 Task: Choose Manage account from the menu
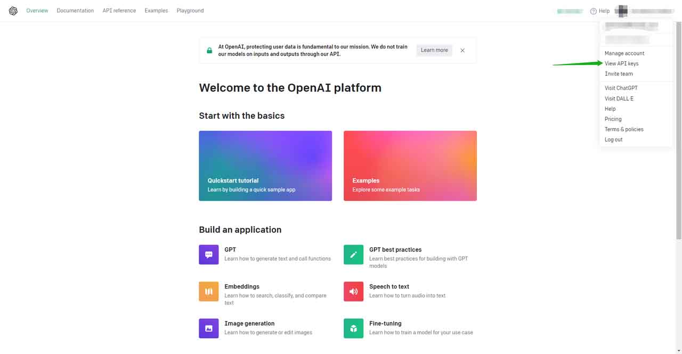[x=624, y=53]
